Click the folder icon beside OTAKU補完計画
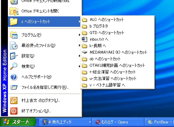Viewport: 174px width, 127px height. point(85,65)
